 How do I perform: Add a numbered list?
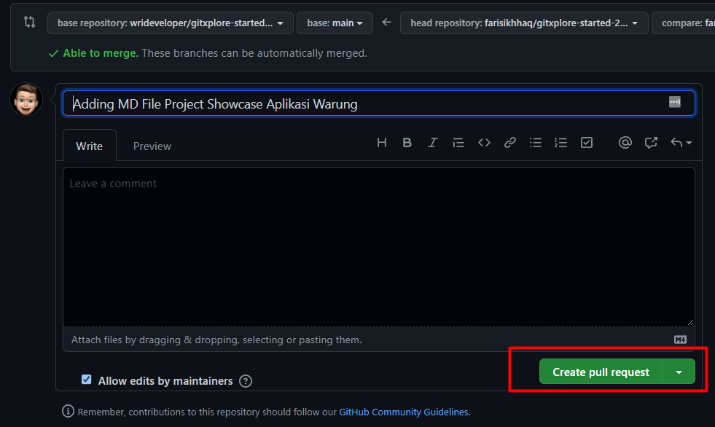(x=561, y=143)
